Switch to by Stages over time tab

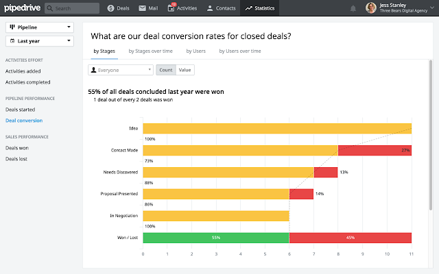[151, 51]
